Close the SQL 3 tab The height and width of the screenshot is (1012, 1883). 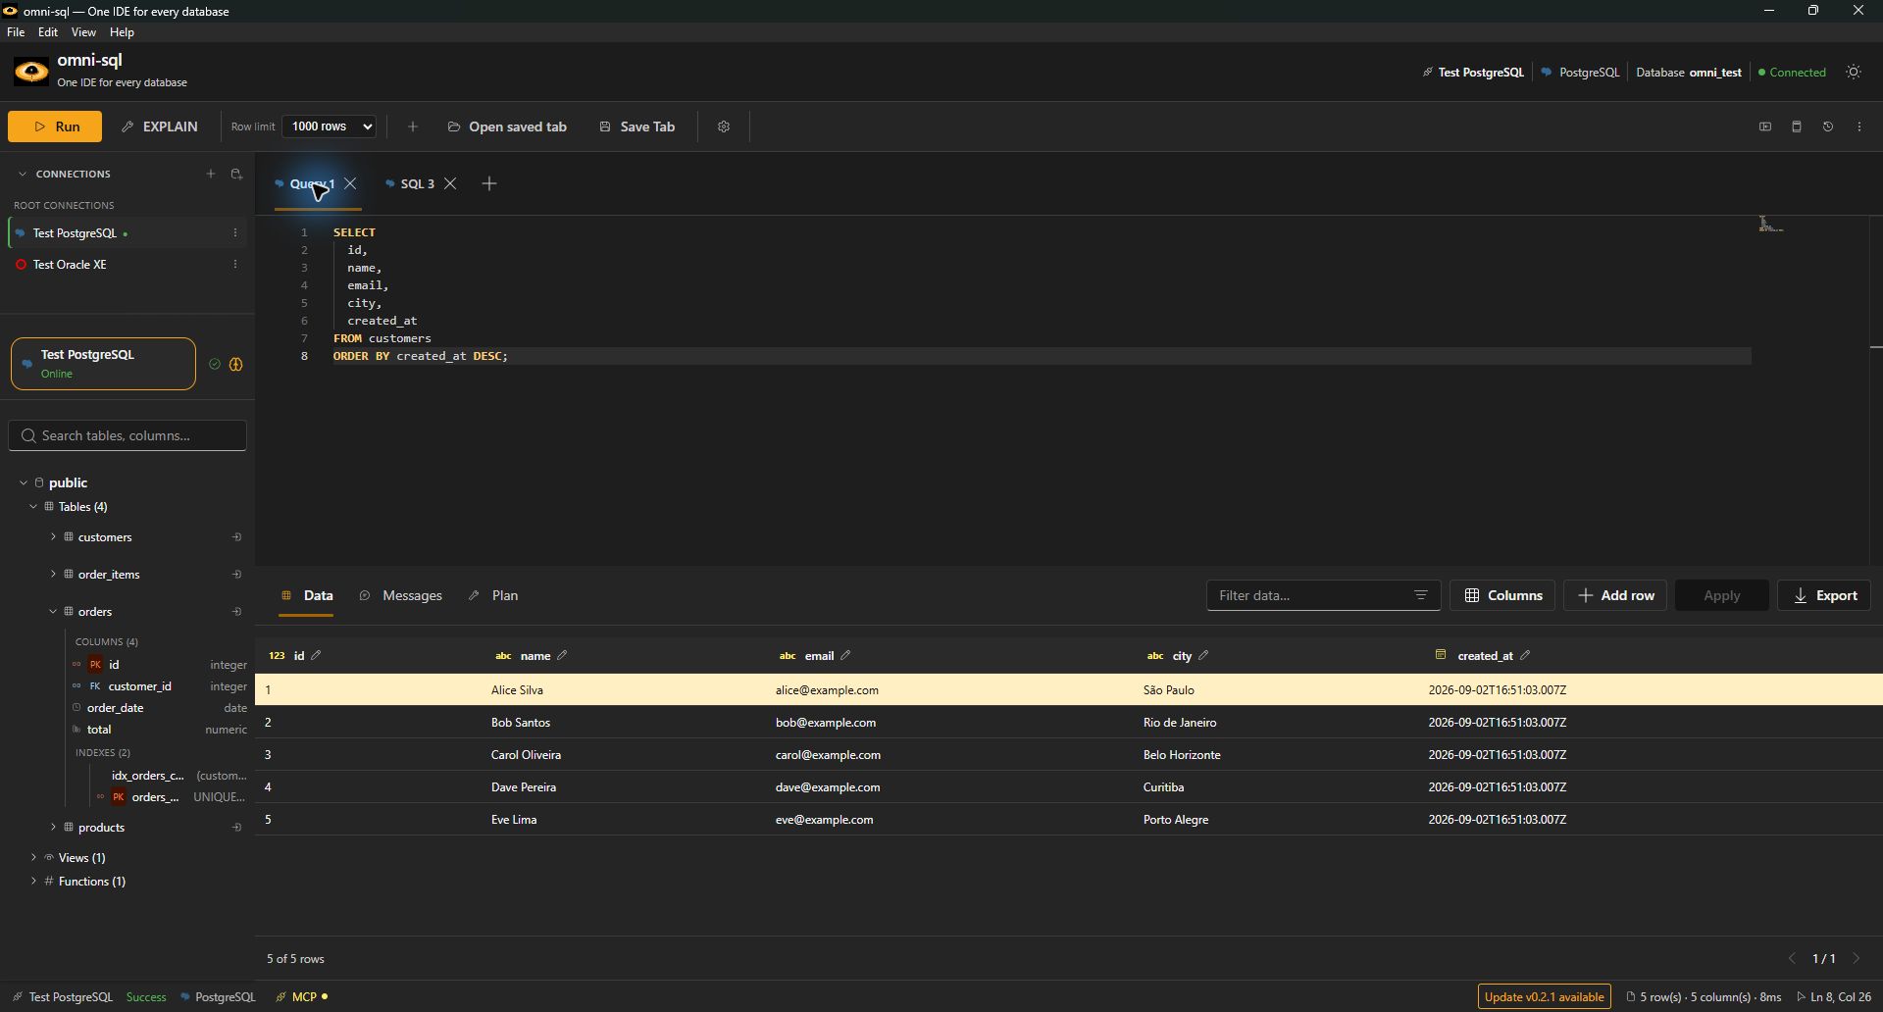450,183
